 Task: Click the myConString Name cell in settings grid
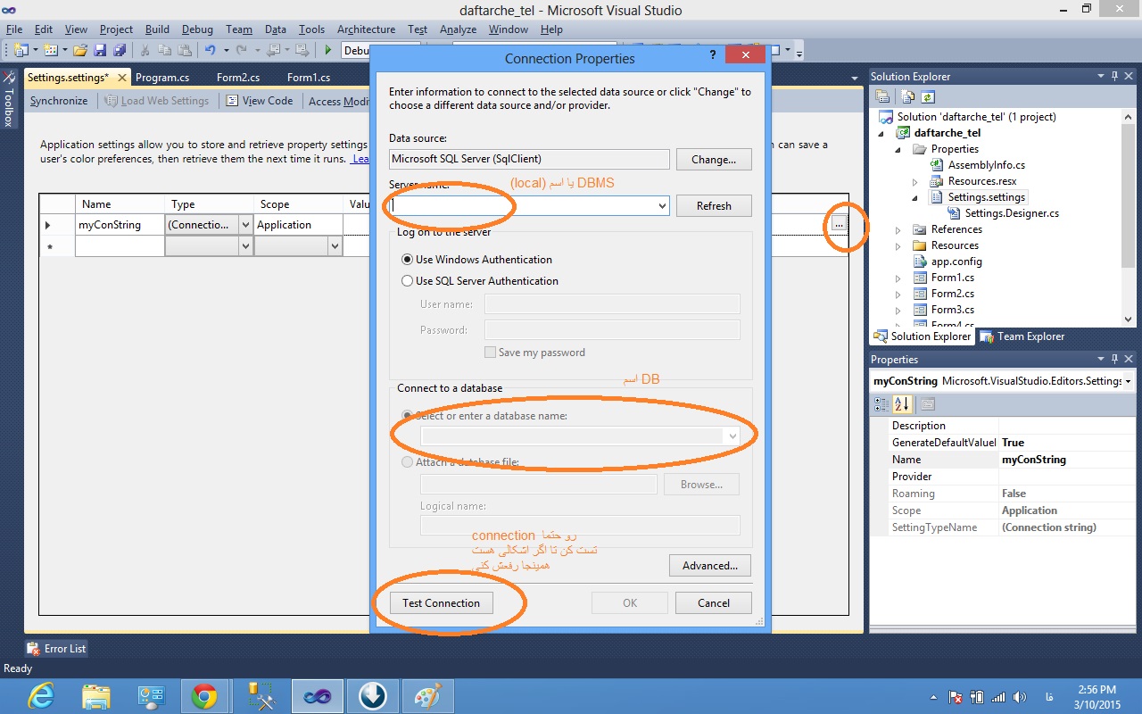pyautogui.click(x=120, y=225)
